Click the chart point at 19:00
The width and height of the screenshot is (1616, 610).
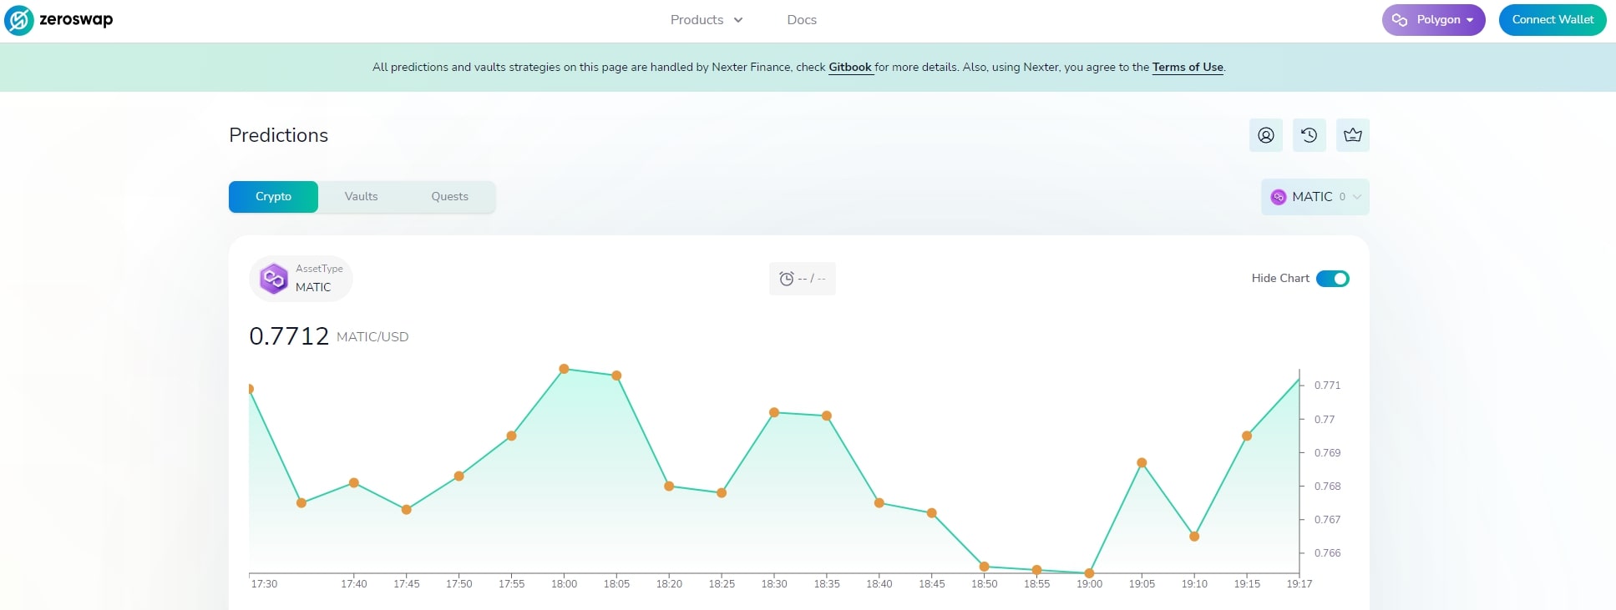(x=1089, y=573)
